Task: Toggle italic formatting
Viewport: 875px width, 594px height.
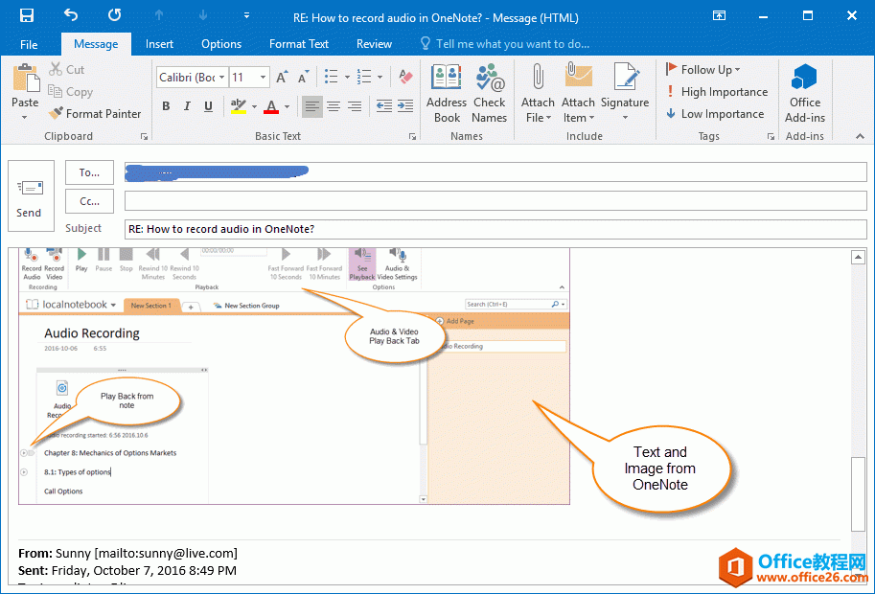Action: 186,106
